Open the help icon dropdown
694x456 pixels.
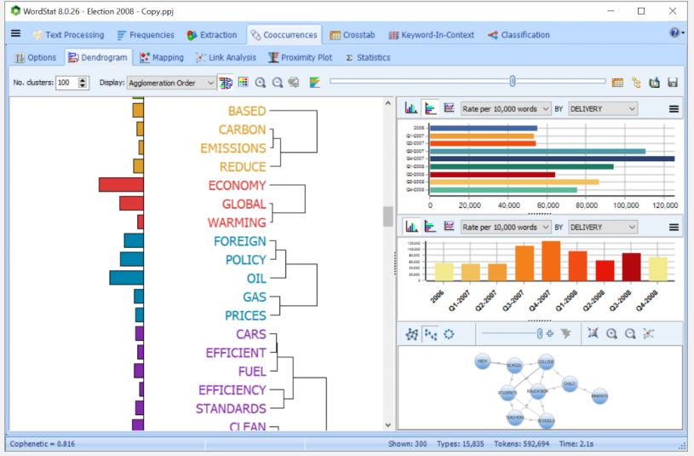677,32
